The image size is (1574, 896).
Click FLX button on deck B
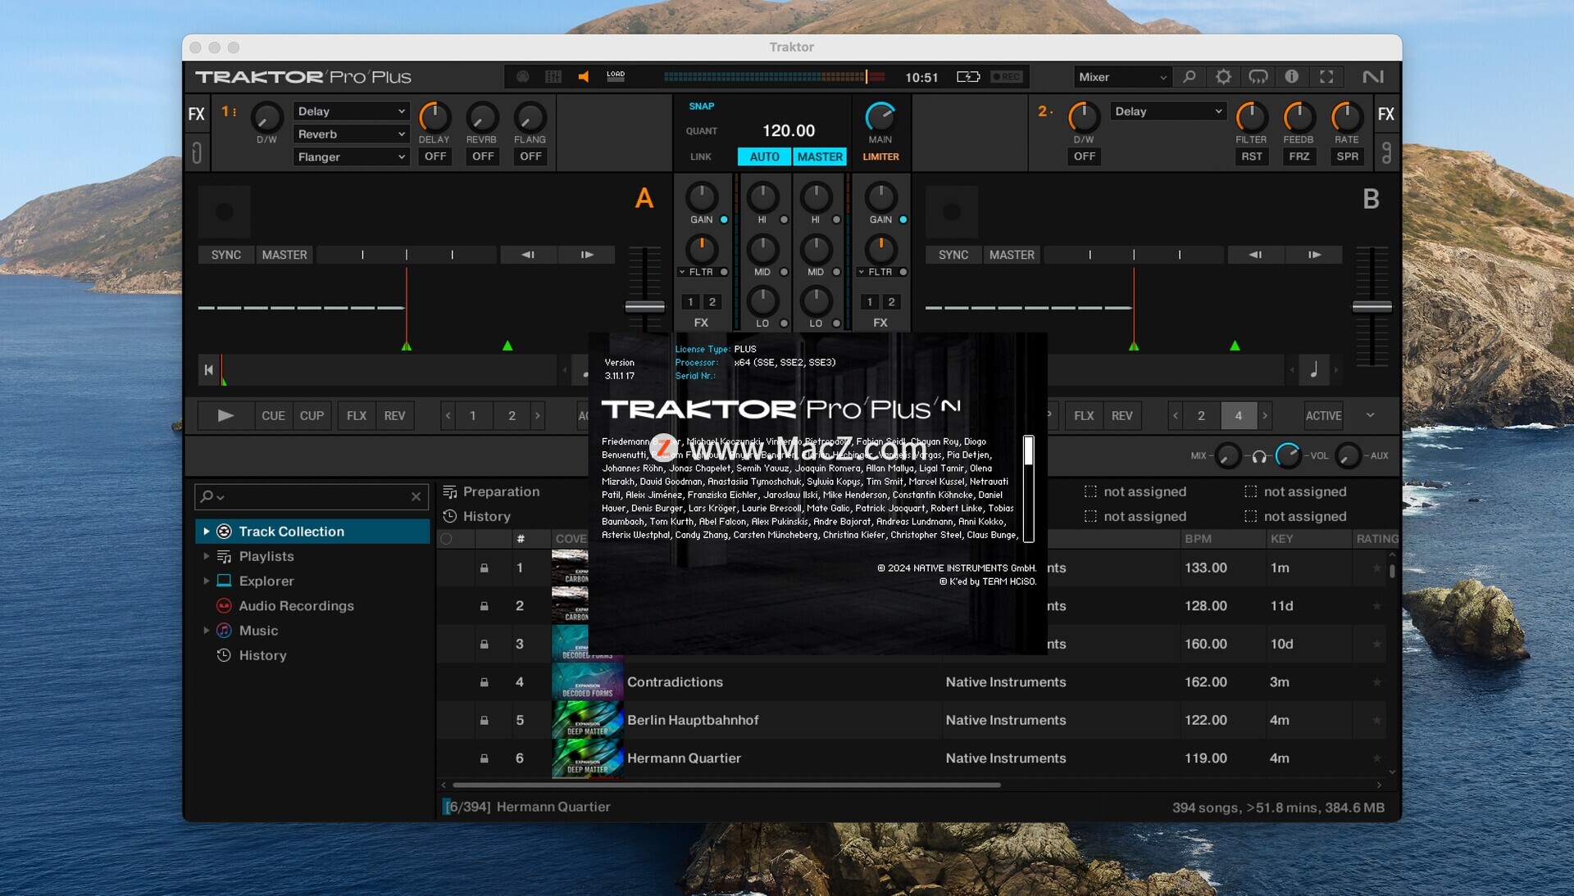tap(1084, 416)
